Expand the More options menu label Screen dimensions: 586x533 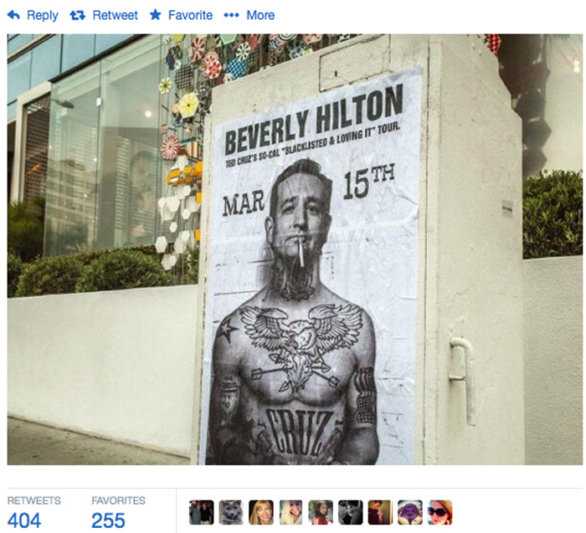pos(260,15)
